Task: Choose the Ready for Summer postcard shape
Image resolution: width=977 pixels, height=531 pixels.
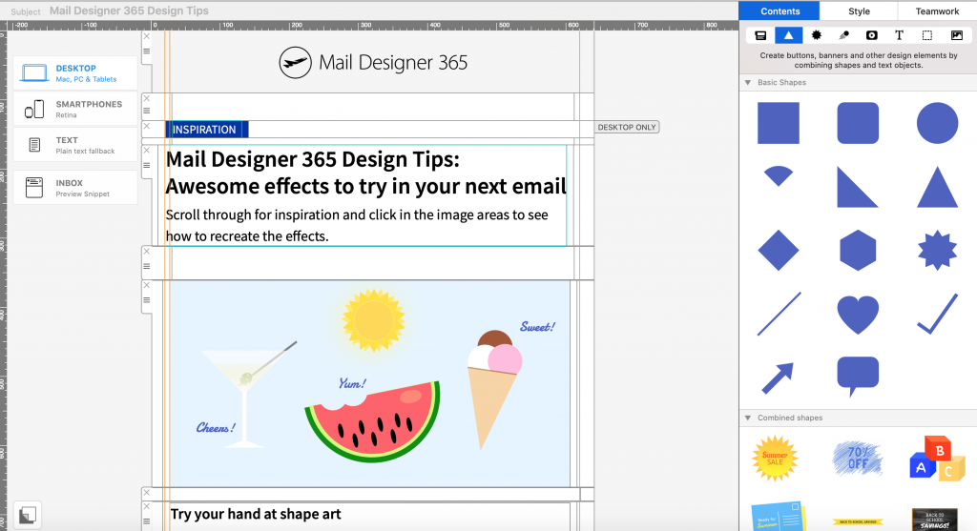Action: pyautogui.click(x=778, y=517)
